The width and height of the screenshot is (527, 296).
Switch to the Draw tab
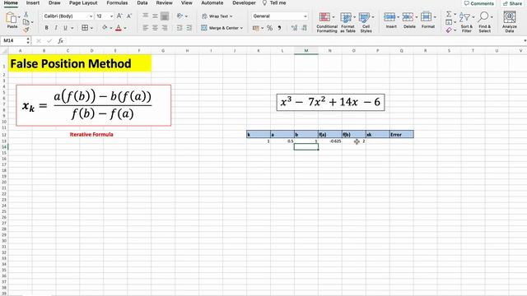coord(54,2)
